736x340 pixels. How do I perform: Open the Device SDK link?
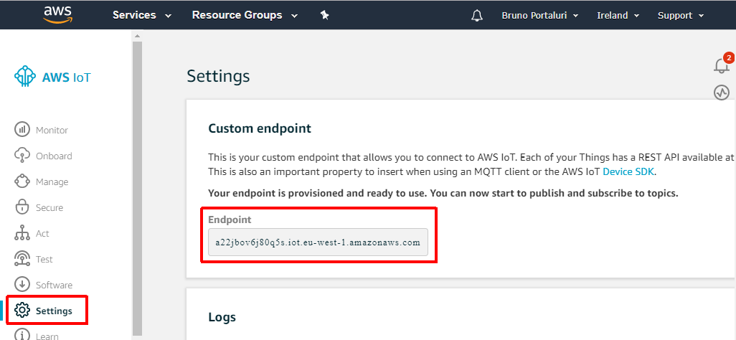coord(628,171)
